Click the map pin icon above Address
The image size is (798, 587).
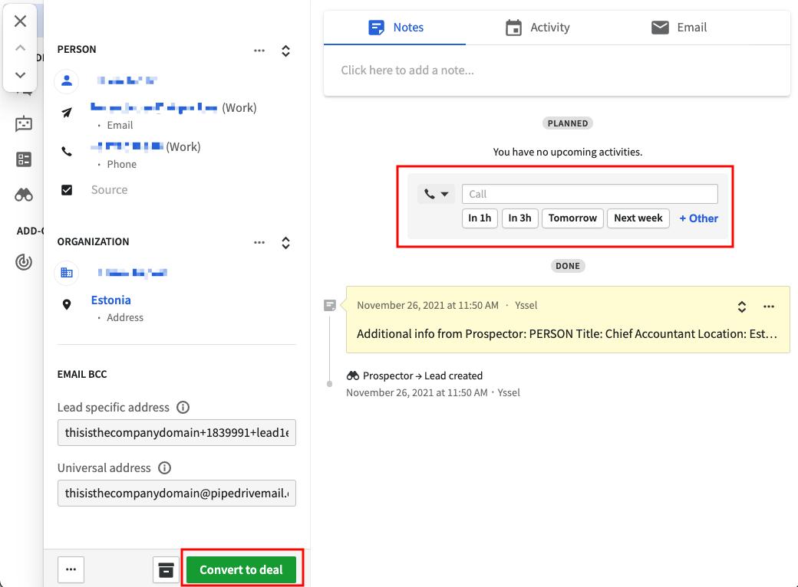pos(67,303)
